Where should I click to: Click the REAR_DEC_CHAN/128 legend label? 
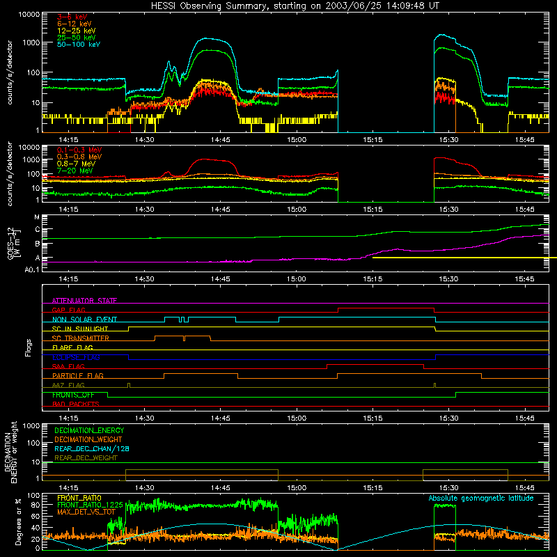click(x=92, y=448)
